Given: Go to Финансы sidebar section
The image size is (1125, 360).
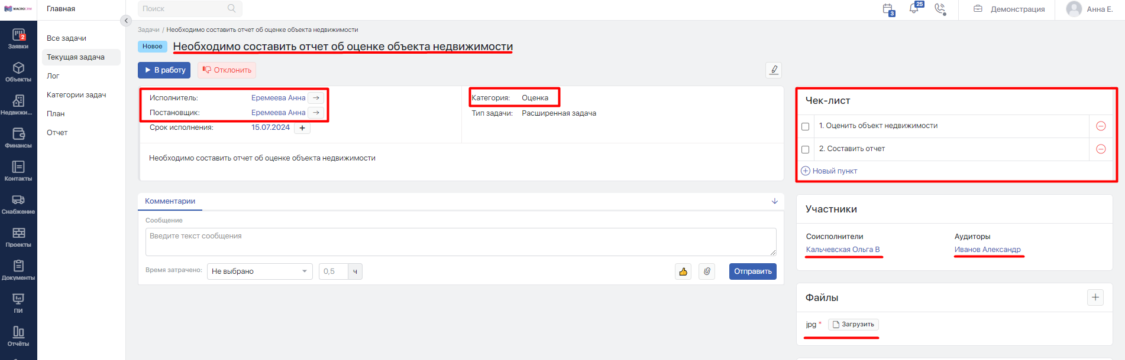Looking at the screenshot, I should [18, 138].
